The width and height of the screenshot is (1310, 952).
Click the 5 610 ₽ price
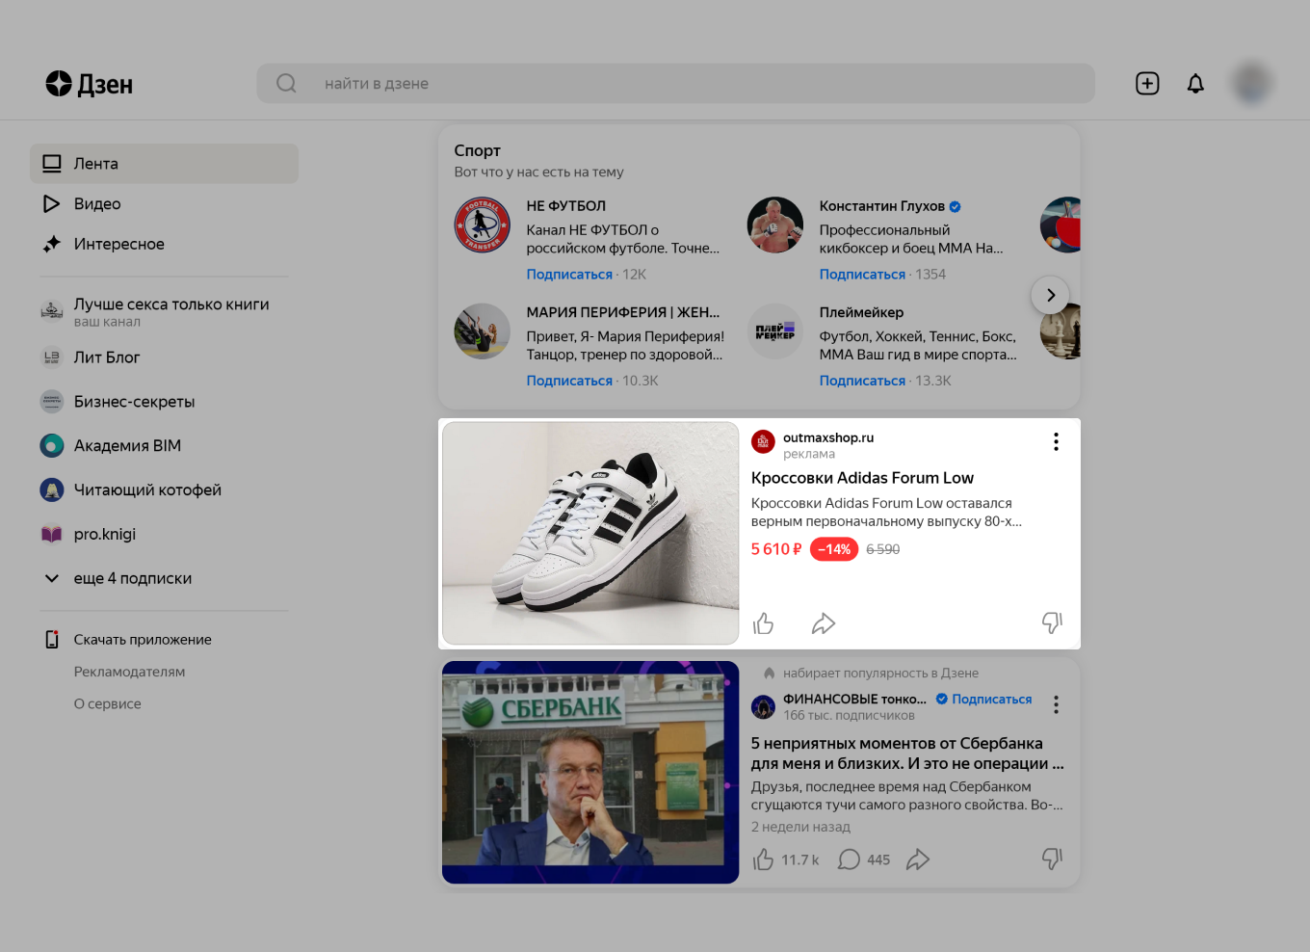[776, 549]
